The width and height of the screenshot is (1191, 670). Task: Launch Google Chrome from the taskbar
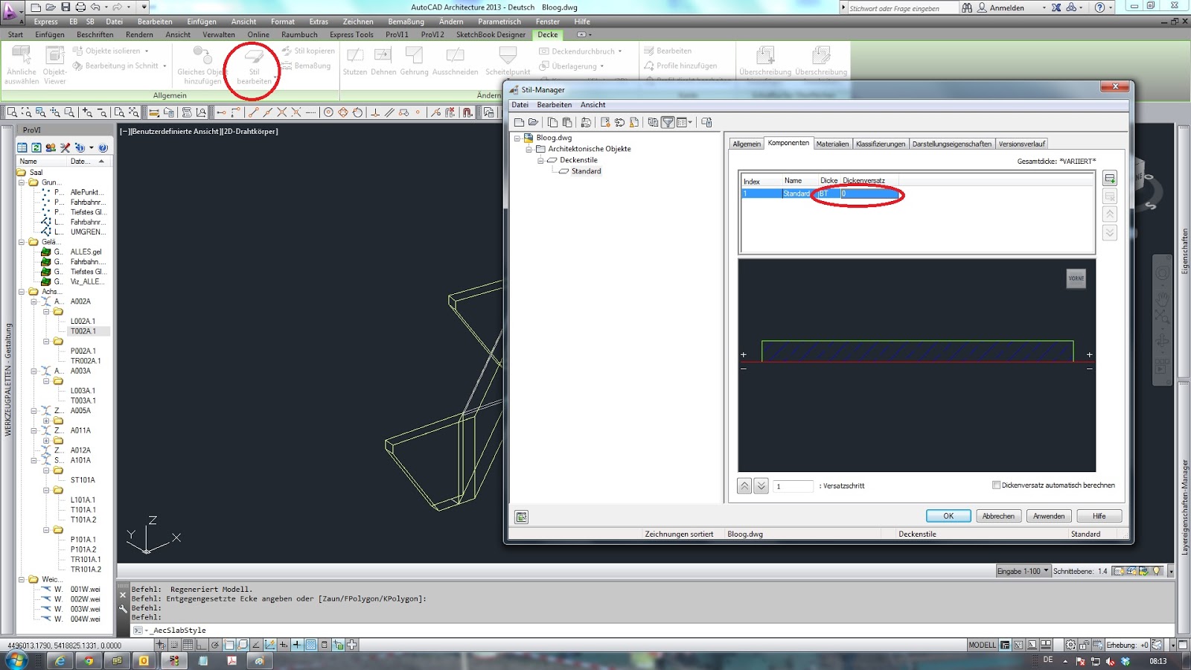pyautogui.click(x=89, y=660)
